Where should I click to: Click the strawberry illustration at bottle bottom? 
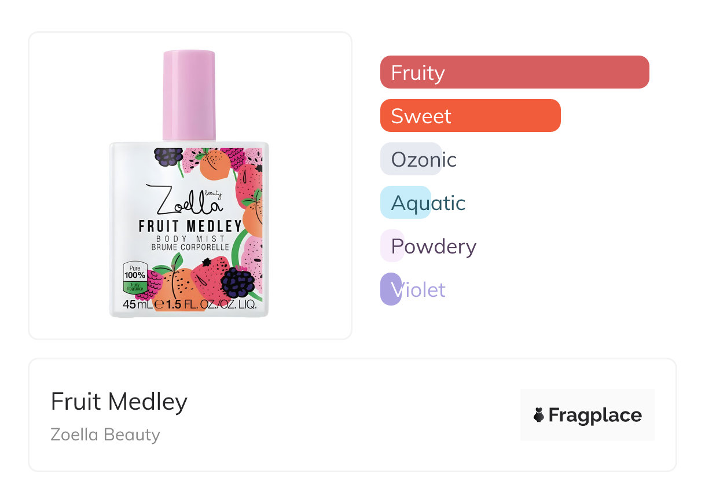210,277
